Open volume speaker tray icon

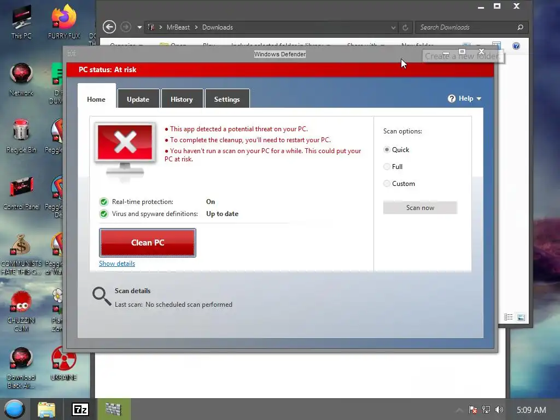tap(499, 410)
